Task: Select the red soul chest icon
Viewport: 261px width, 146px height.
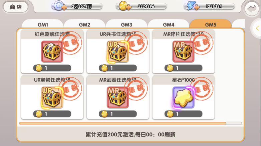Action: [52, 51]
